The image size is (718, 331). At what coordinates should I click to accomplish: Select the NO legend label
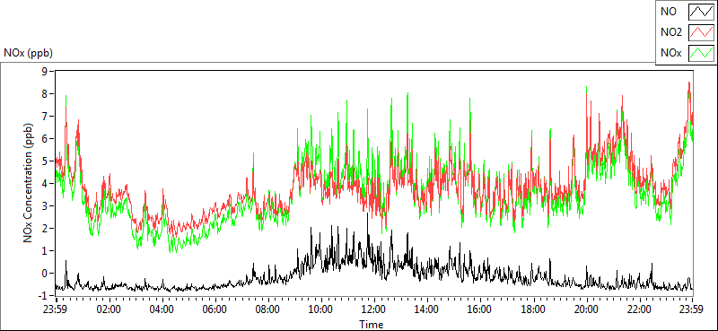(668, 12)
